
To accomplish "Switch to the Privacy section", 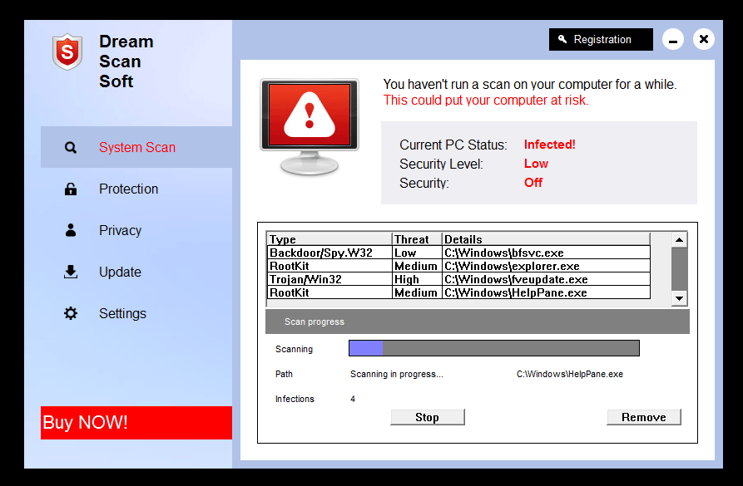I will [120, 231].
